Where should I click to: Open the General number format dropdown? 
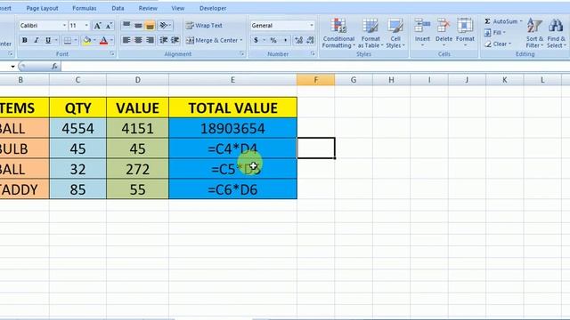[312, 26]
